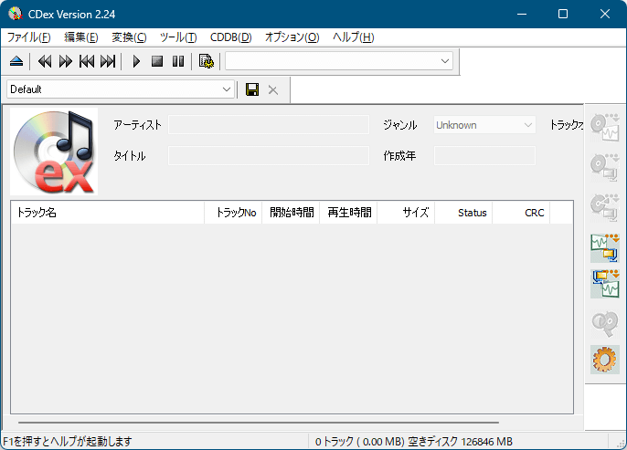Image resolution: width=627 pixels, height=450 pixels.
Task: Click extract CD tracks to compressed file icon
Action: pyautogui.click(x=605, y=167)
